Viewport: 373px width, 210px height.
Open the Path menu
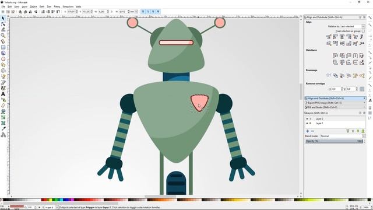click(42, 6)
